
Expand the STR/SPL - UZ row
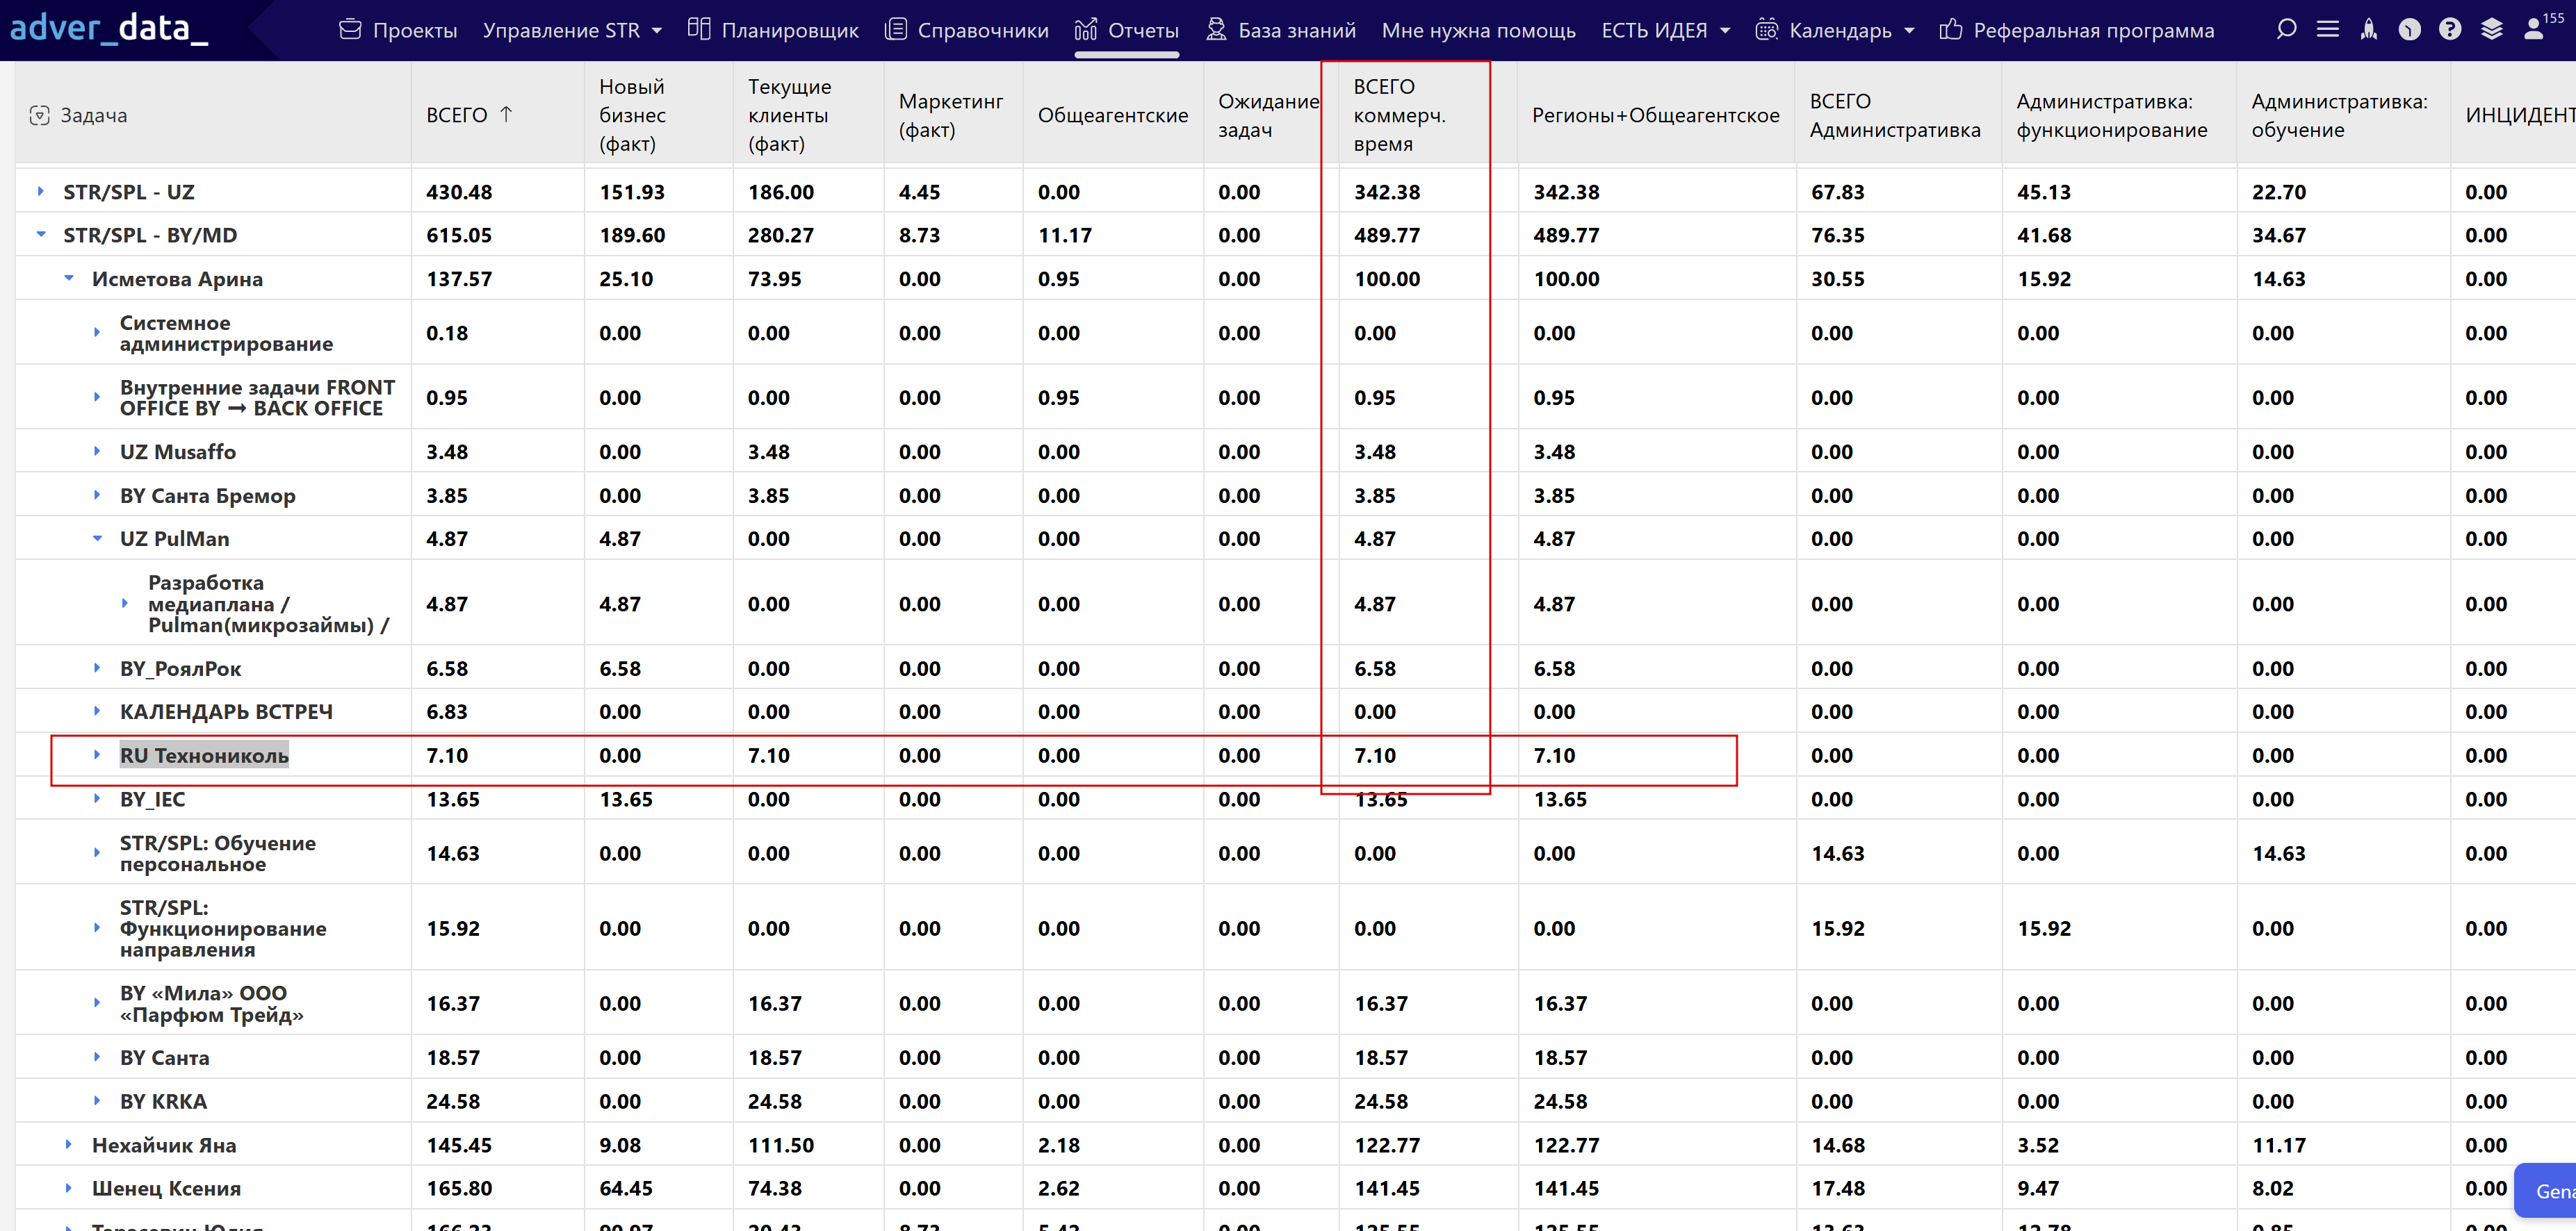[41, 191]
